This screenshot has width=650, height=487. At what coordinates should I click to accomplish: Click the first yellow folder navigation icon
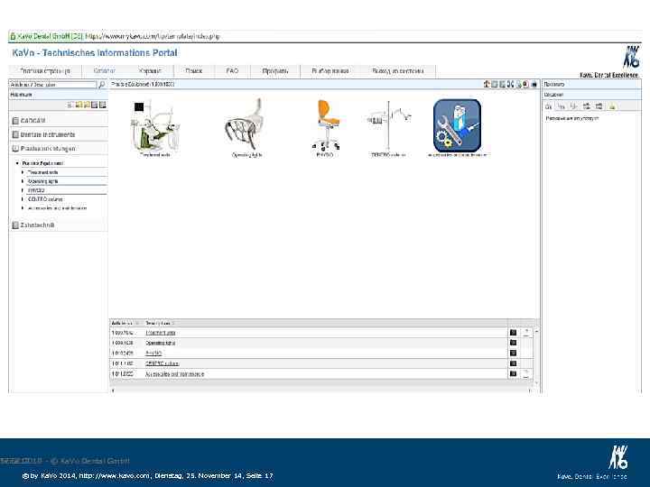pos(79,106)
